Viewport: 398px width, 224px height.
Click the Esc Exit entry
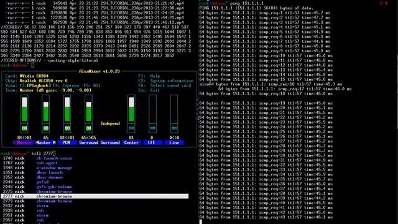click(x=149, y=90)
